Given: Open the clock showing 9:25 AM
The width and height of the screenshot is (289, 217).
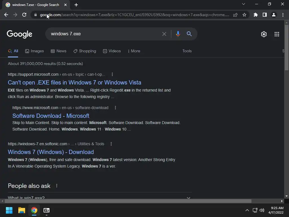Looking at the screenshot, I should point(276,210).
